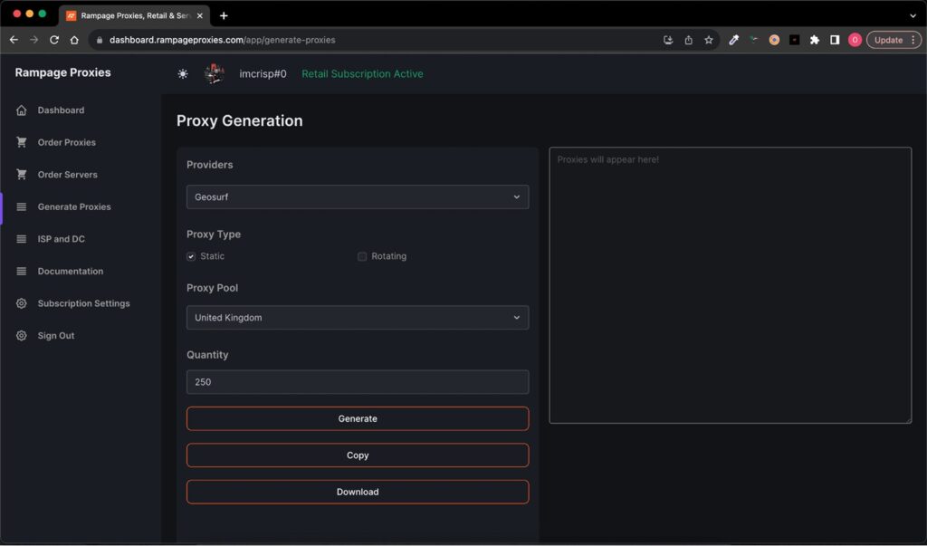Image resolution: width=927 pixels, height=546 pixels.
Task: Click the Order Proxies cart icon
Action: coord(22,142)
